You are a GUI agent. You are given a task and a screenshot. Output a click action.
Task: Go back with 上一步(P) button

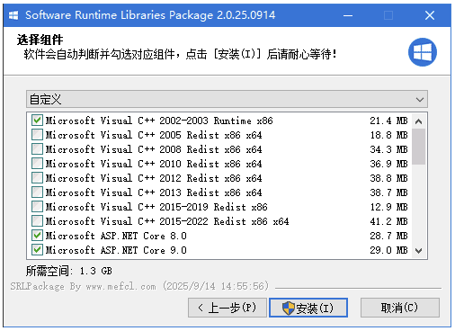click(x=227, y=308)
